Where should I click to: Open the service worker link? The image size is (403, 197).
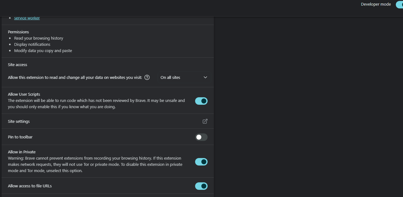pyautogui.click(x=27, y=18)
